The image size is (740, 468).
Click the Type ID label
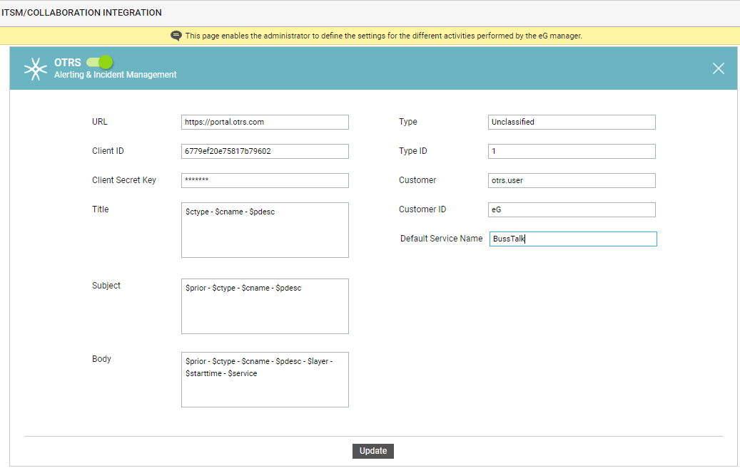[413, 151]
